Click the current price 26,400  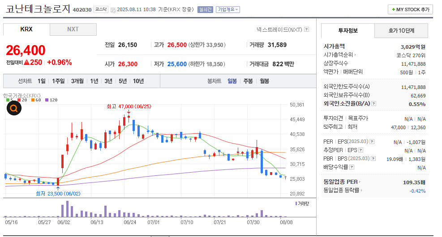(26, 51)
